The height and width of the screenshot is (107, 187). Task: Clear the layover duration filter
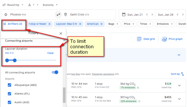click(51, 53)
